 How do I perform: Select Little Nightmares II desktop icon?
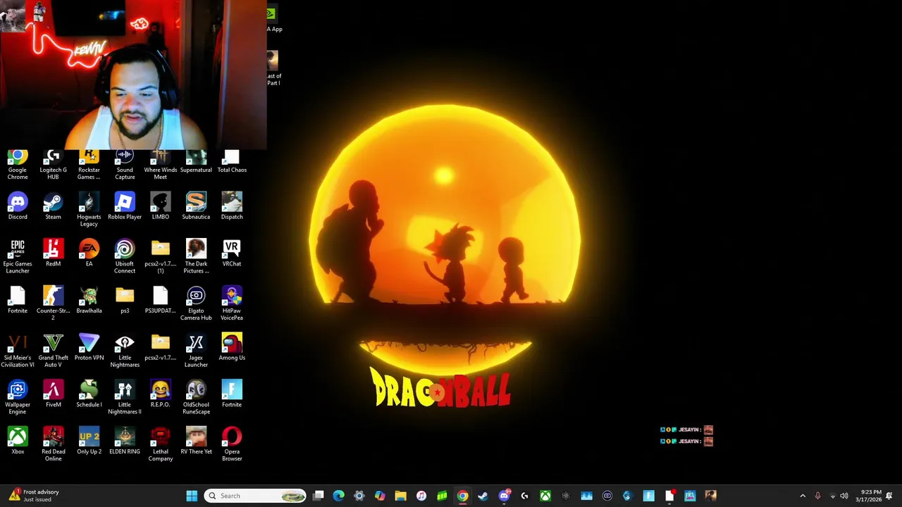(x=125, y=397)
